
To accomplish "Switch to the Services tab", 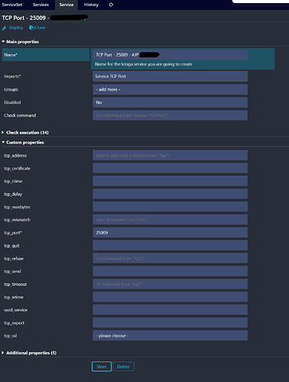I will click(x=41, y=5).
